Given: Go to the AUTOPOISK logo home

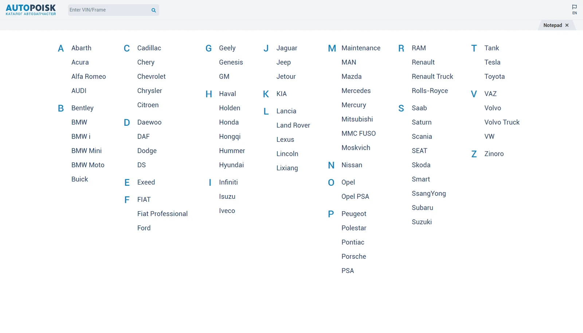Looking at the screenshot, I should [31, 10].
